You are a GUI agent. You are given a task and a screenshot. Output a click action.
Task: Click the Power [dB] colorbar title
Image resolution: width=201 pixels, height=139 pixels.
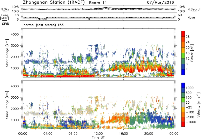point(192,53)
